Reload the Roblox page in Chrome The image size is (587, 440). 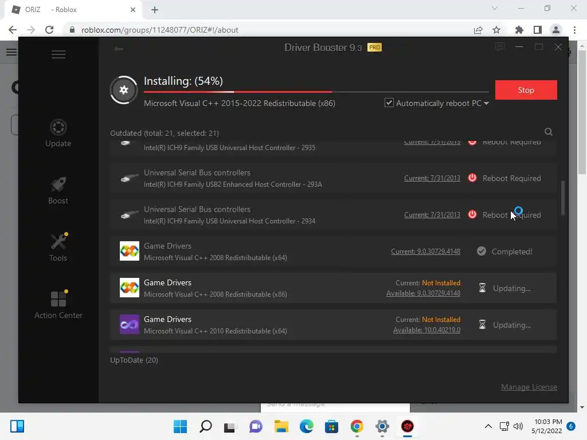tap(49, 30)
